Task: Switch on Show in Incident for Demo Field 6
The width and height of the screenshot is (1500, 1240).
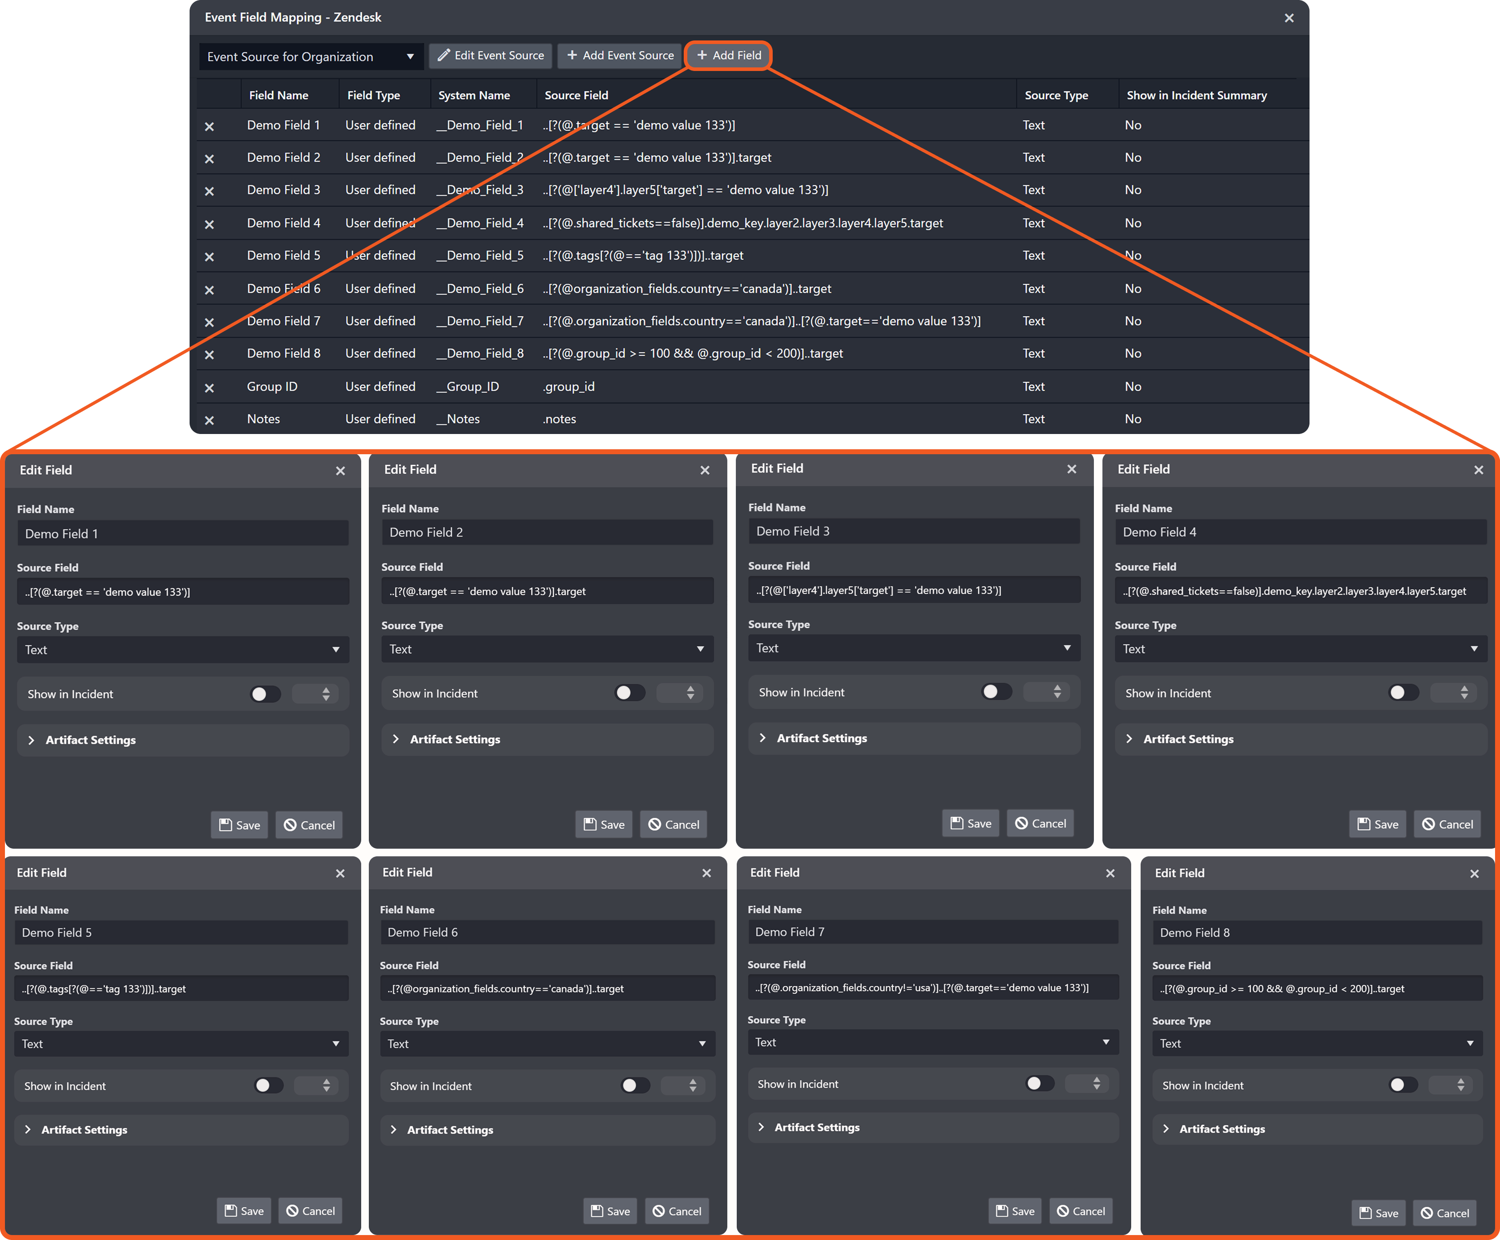Action: pos(635,1086)
